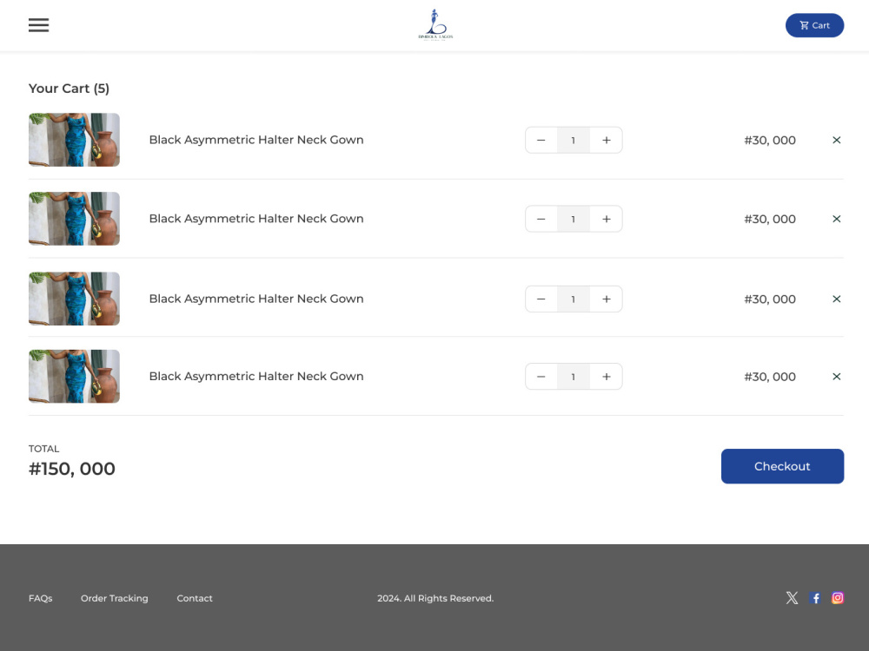Open the hamburger navigation menu
The width and height of the screenshot is (869, 651).
[39, 25]
